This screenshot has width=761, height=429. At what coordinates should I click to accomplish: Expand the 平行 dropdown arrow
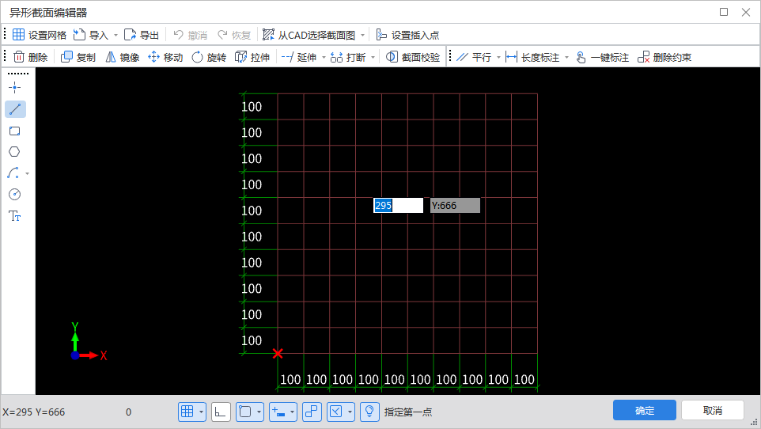tap(498, 57)
